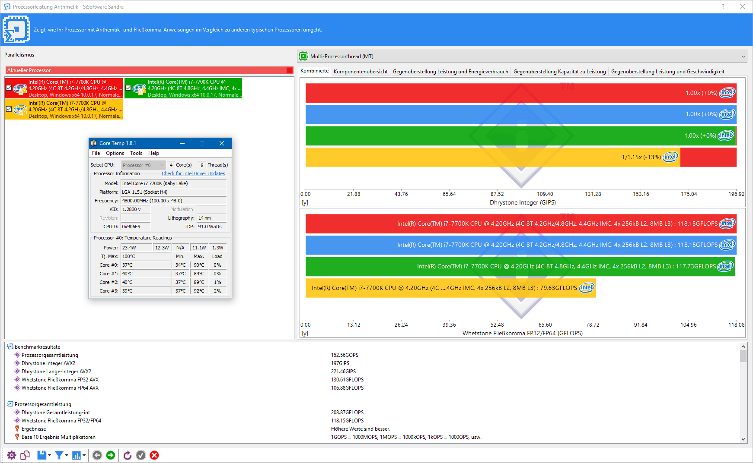Open Gegenüberstellung Leistung und Energieverbrauch tab
Image resolution: width=753 pixels, height=463 pixels.
(450, 72)
